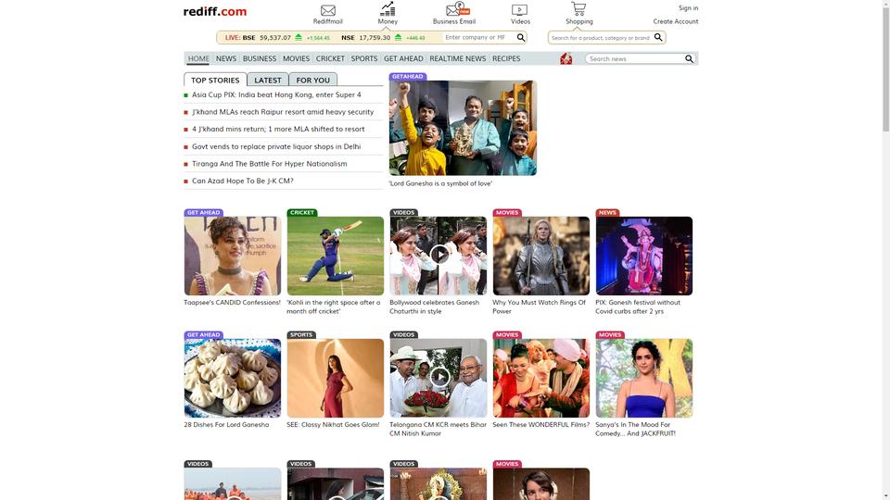890x500 pixels.
Task: Open the Classy Nikhat Goes Glam thumbnail
Action: coord(335,378)
